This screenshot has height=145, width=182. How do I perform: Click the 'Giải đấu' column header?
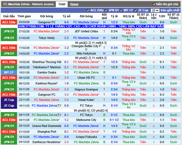9,16
